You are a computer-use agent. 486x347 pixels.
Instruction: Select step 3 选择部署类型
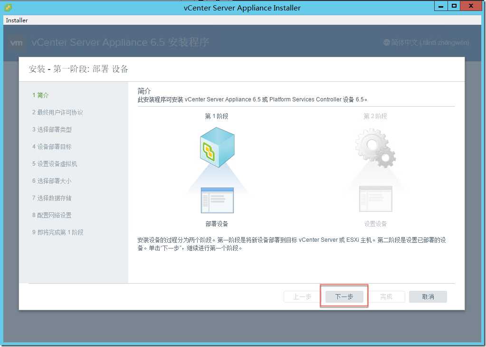(52, 129)
